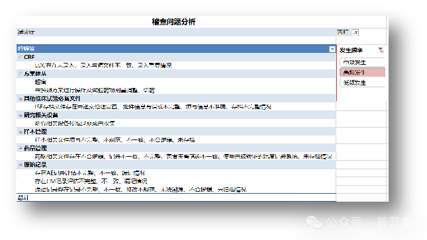Collapse the CRF group
Screen dimensions: 427x240
tap(21, 57)
